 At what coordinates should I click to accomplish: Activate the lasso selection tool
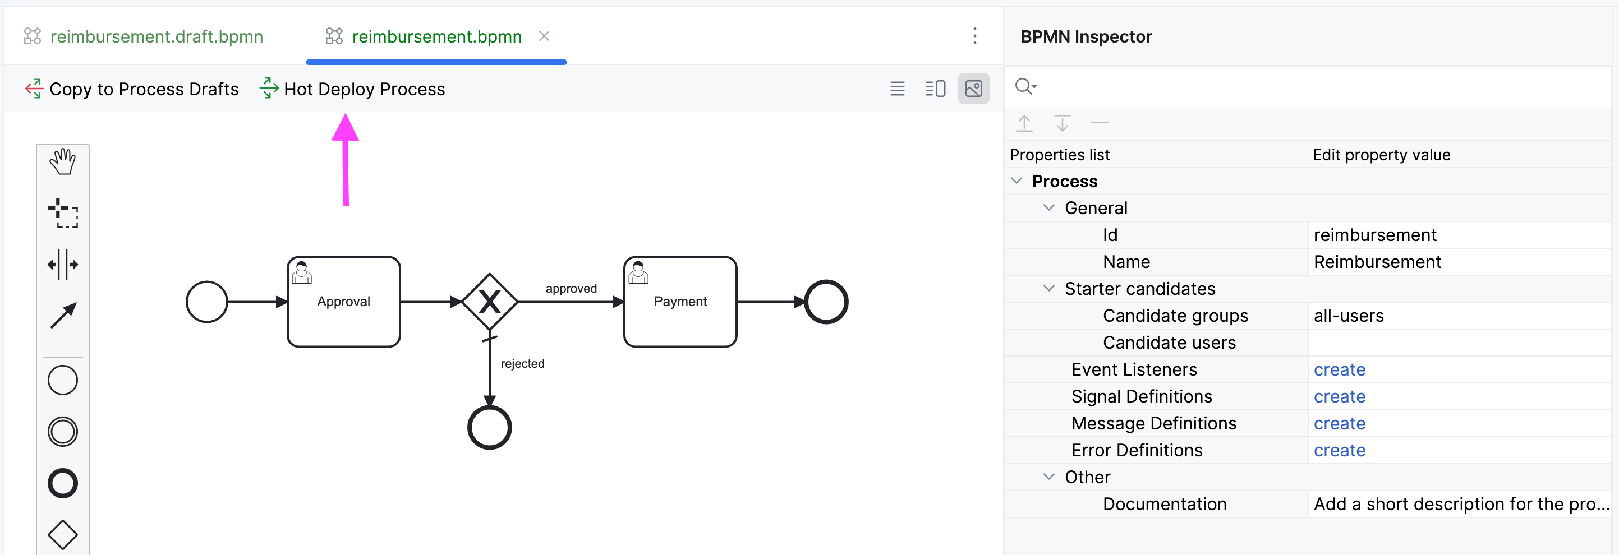(63, 214)
